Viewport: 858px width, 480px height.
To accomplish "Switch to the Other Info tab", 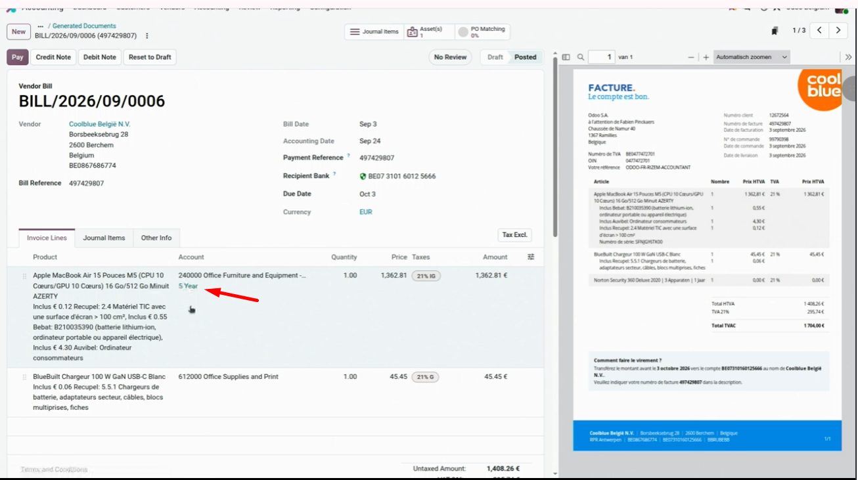I will [x=156, y=238].
